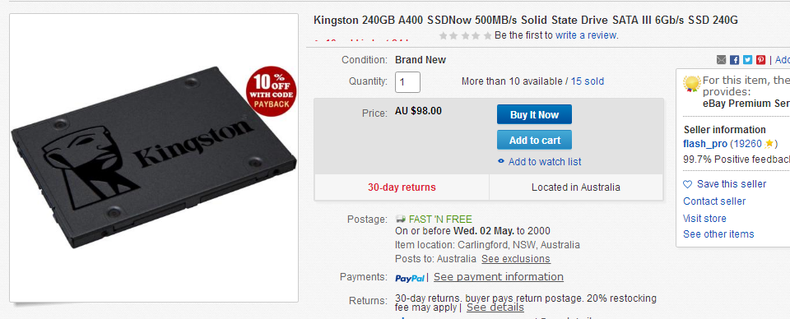790x319 pixels.
Task: Click the Buy It Now button
Action: (x=535, y=114)
